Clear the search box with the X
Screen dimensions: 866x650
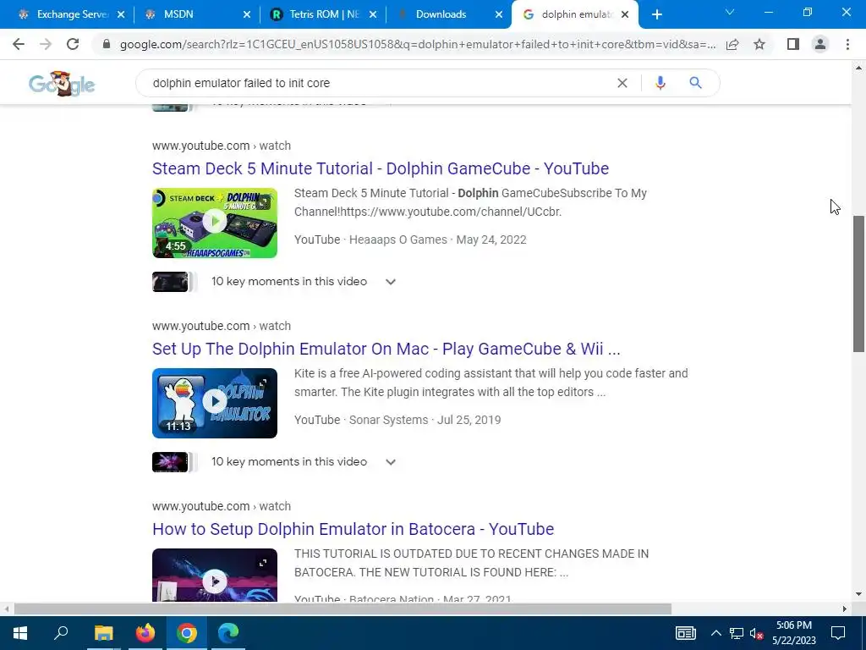[622, 83]
